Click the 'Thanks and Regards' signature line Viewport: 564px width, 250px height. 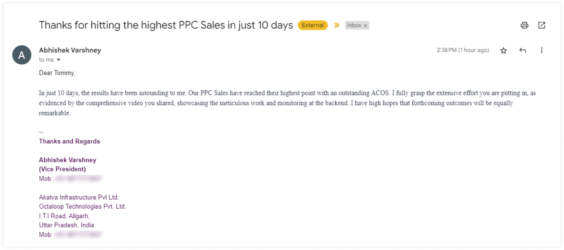[x=69, y=141]
